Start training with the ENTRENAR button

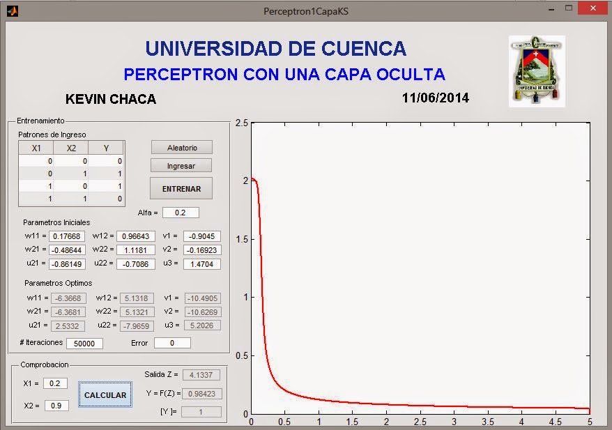point(181,188)
